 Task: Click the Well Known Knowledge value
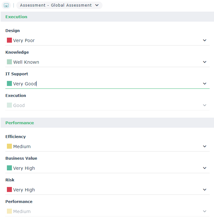pos(26,62)
